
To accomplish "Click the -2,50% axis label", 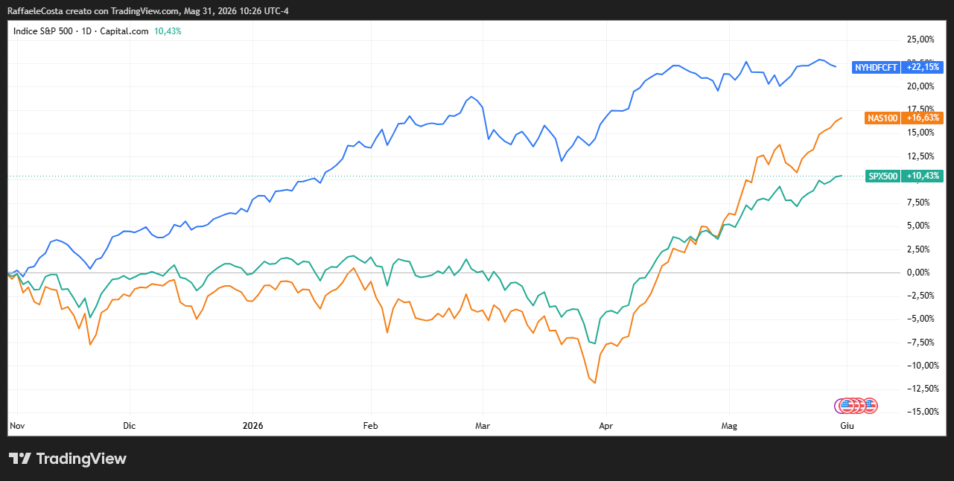I will [921, 296].
